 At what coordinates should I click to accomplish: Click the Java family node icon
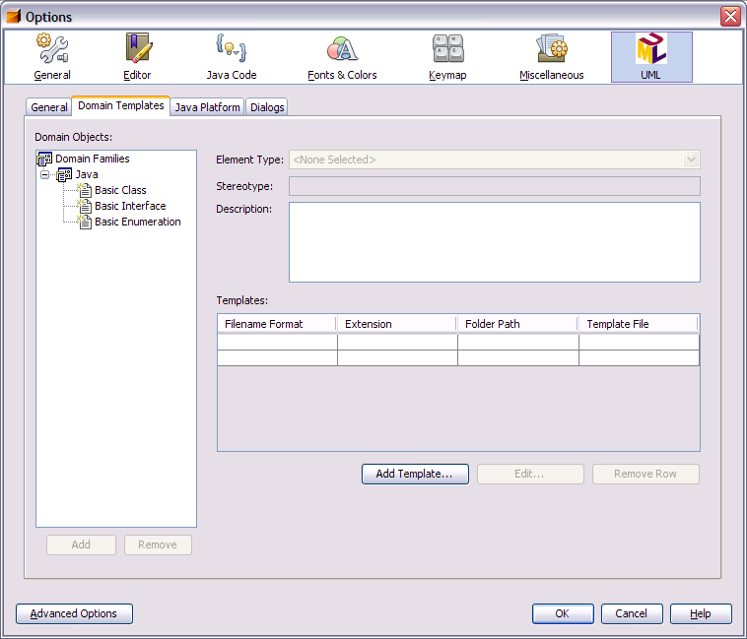pos(64,174)
